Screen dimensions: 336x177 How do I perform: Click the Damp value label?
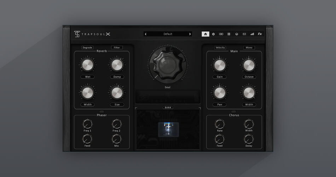(x=117, y=76)
